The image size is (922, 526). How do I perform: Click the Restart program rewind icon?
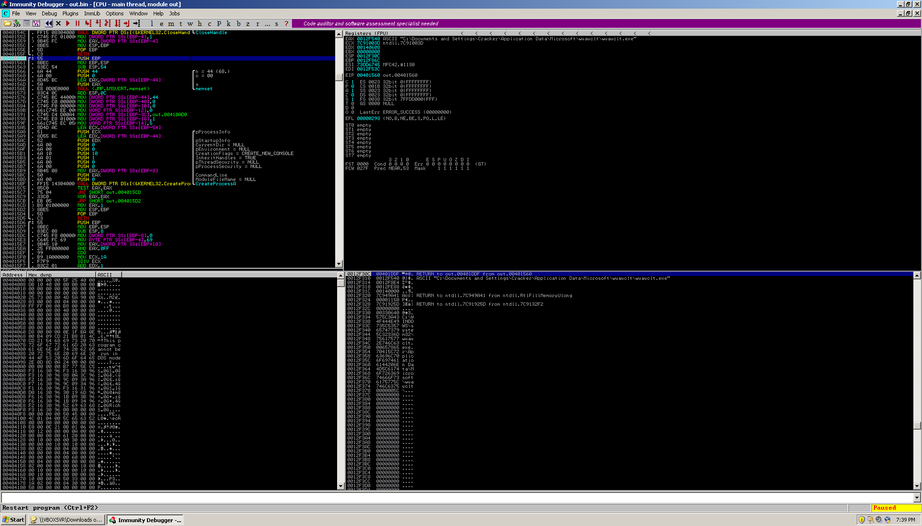49,24
